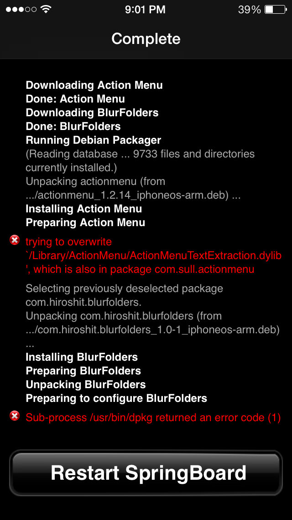The image size is (292, 520).
Task: Tap the Restart SpringBoard button
Action: click(x=146, y=472)
